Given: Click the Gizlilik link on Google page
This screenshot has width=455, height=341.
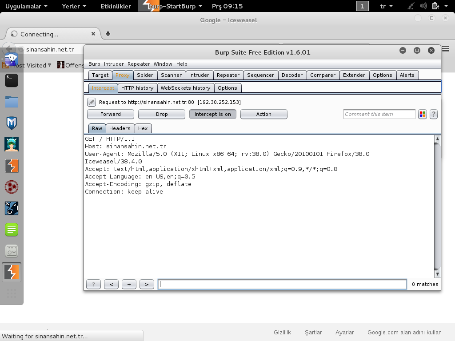Looking at the screenshot, I should tap(282, 332).
